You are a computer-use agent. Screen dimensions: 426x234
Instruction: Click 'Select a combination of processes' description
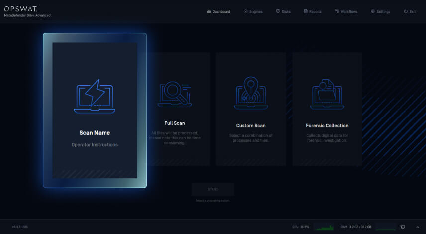[251, 138]
